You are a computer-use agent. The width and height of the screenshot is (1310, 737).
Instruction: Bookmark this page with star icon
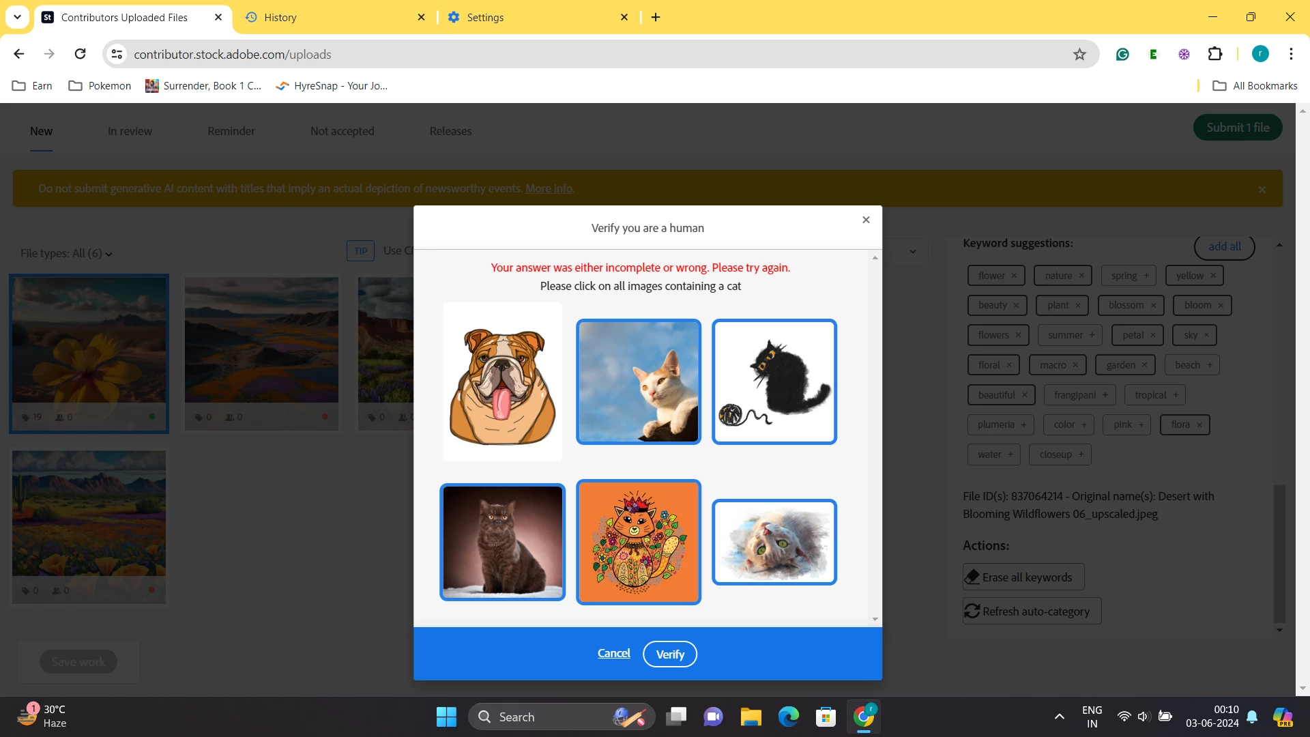1079,55
